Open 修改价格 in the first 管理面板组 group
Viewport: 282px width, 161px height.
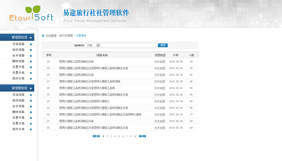19,78
